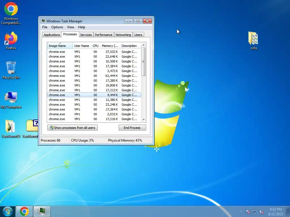Sort by CPU column header

(x=95, y=46)
